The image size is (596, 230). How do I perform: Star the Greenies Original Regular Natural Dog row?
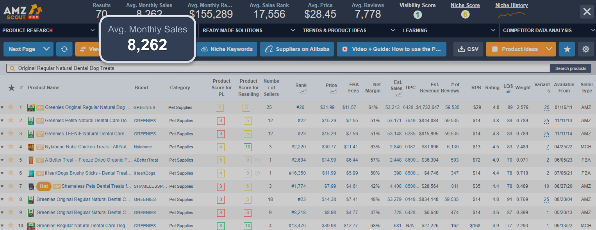click(11, 107)
